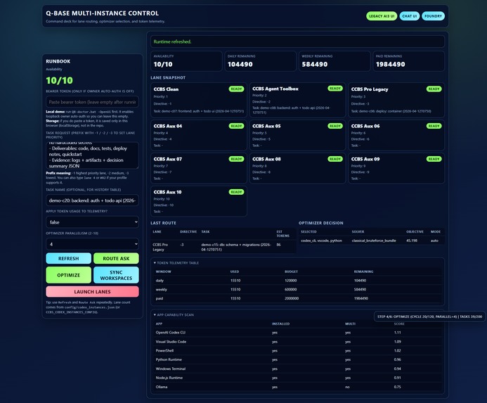The height and width of the screenshot is (403, 487).
Task: Click the Remaining column header in telemetry
Action: (x=363, y=271)
